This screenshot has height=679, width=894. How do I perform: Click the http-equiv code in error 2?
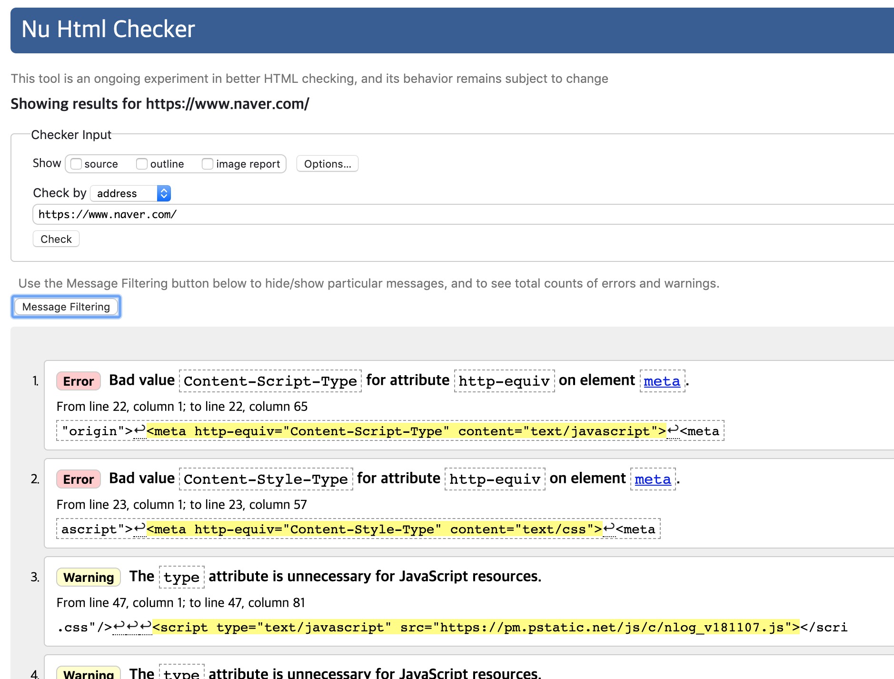(x=495, y=479)
